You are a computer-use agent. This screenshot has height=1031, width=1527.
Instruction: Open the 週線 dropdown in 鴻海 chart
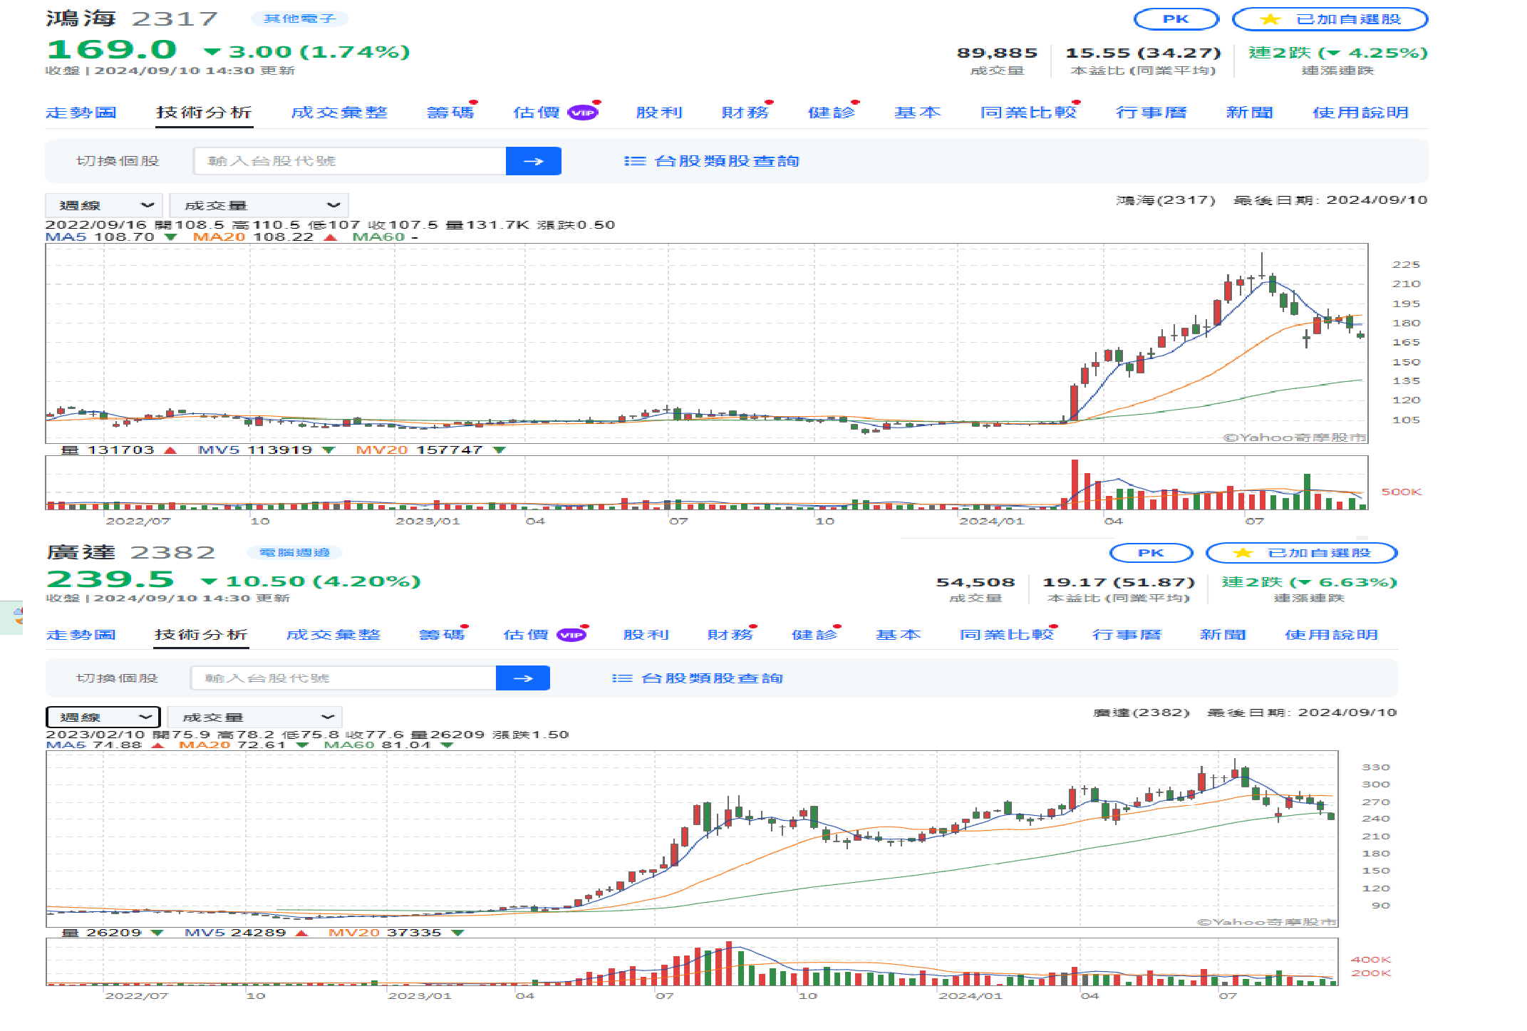click(x=104, y=205)
